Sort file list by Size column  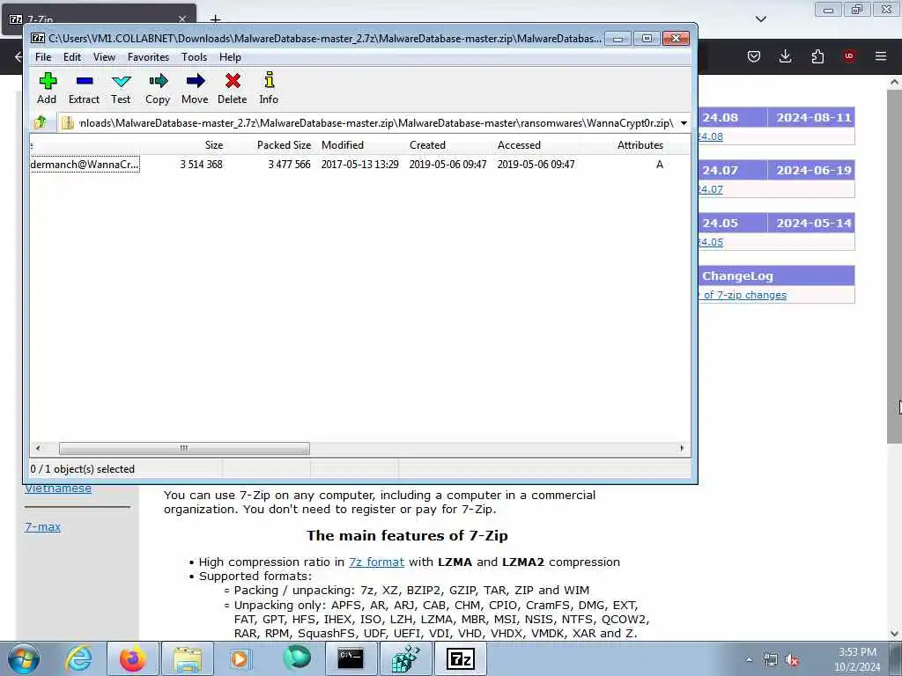tap(214, 145)
